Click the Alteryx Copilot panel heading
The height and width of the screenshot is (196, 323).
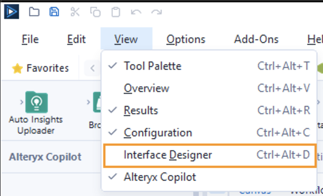pos(45,157)
